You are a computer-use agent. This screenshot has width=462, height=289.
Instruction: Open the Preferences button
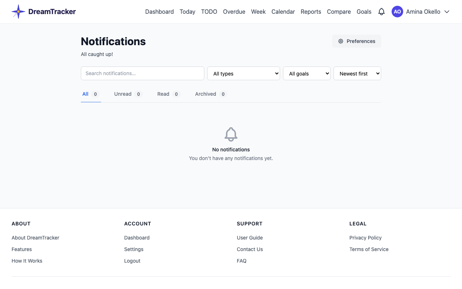coord(357,41)
